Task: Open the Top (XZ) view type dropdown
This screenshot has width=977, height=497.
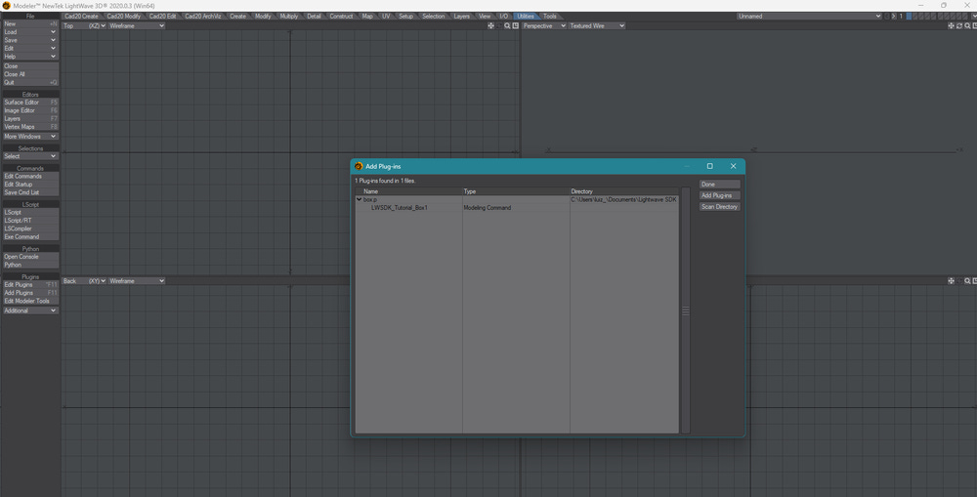Action: [x=84, y=26]
